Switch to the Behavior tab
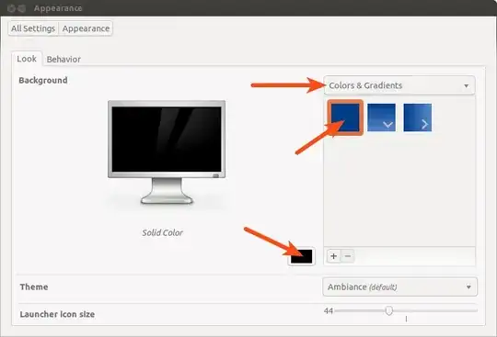 [x=64, y=59]
